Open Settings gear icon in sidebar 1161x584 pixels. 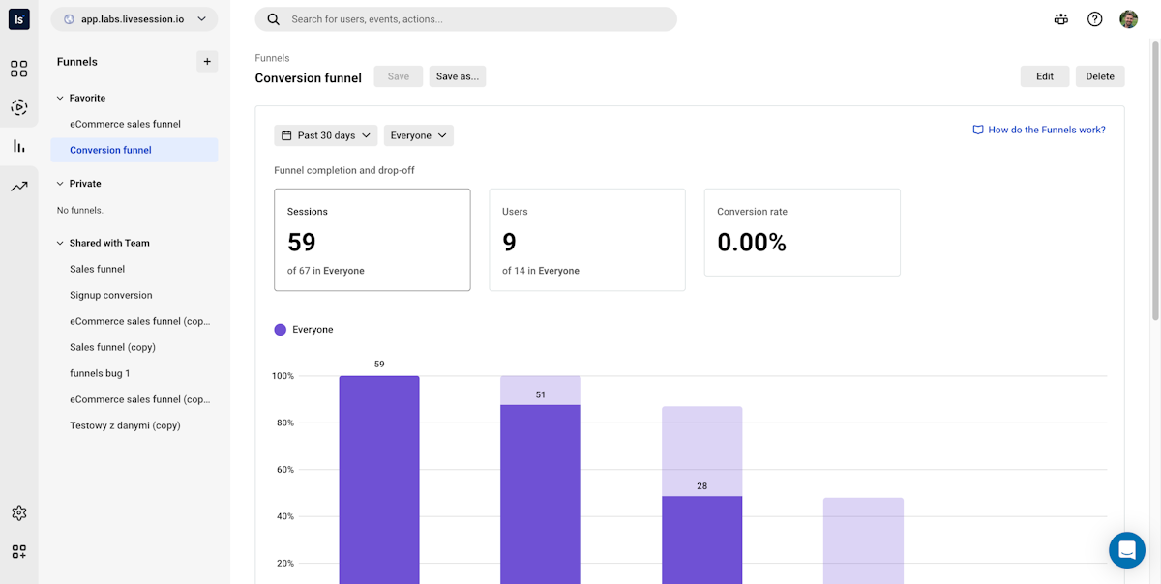(x=18, y=513)
